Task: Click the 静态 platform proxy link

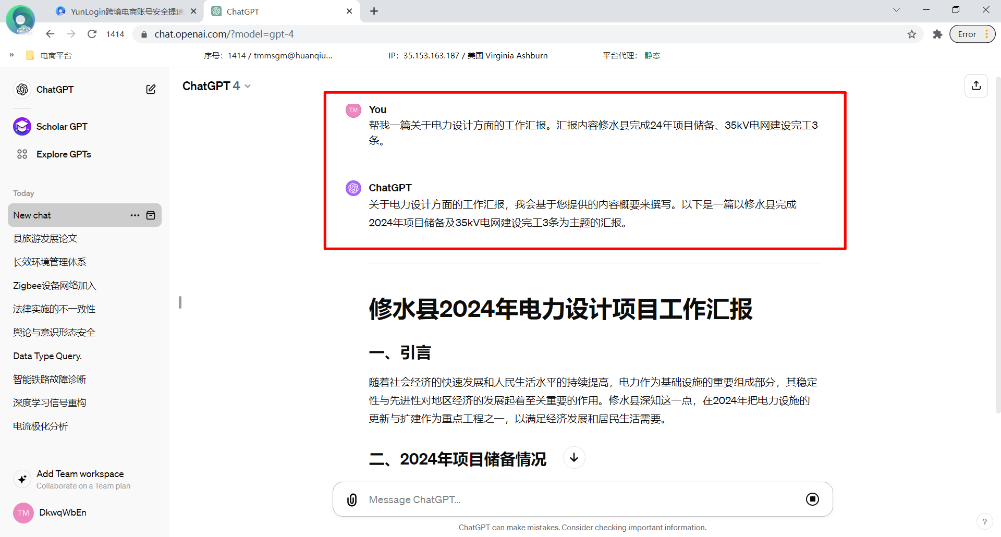Action: [652, 55]
